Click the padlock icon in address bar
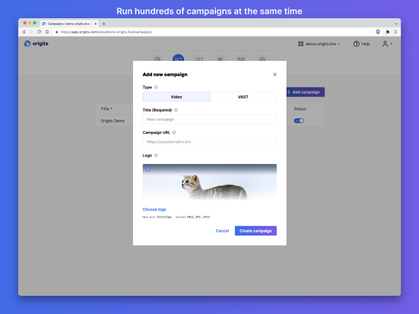This screenshot has width=419, height=314. (57, 32)
